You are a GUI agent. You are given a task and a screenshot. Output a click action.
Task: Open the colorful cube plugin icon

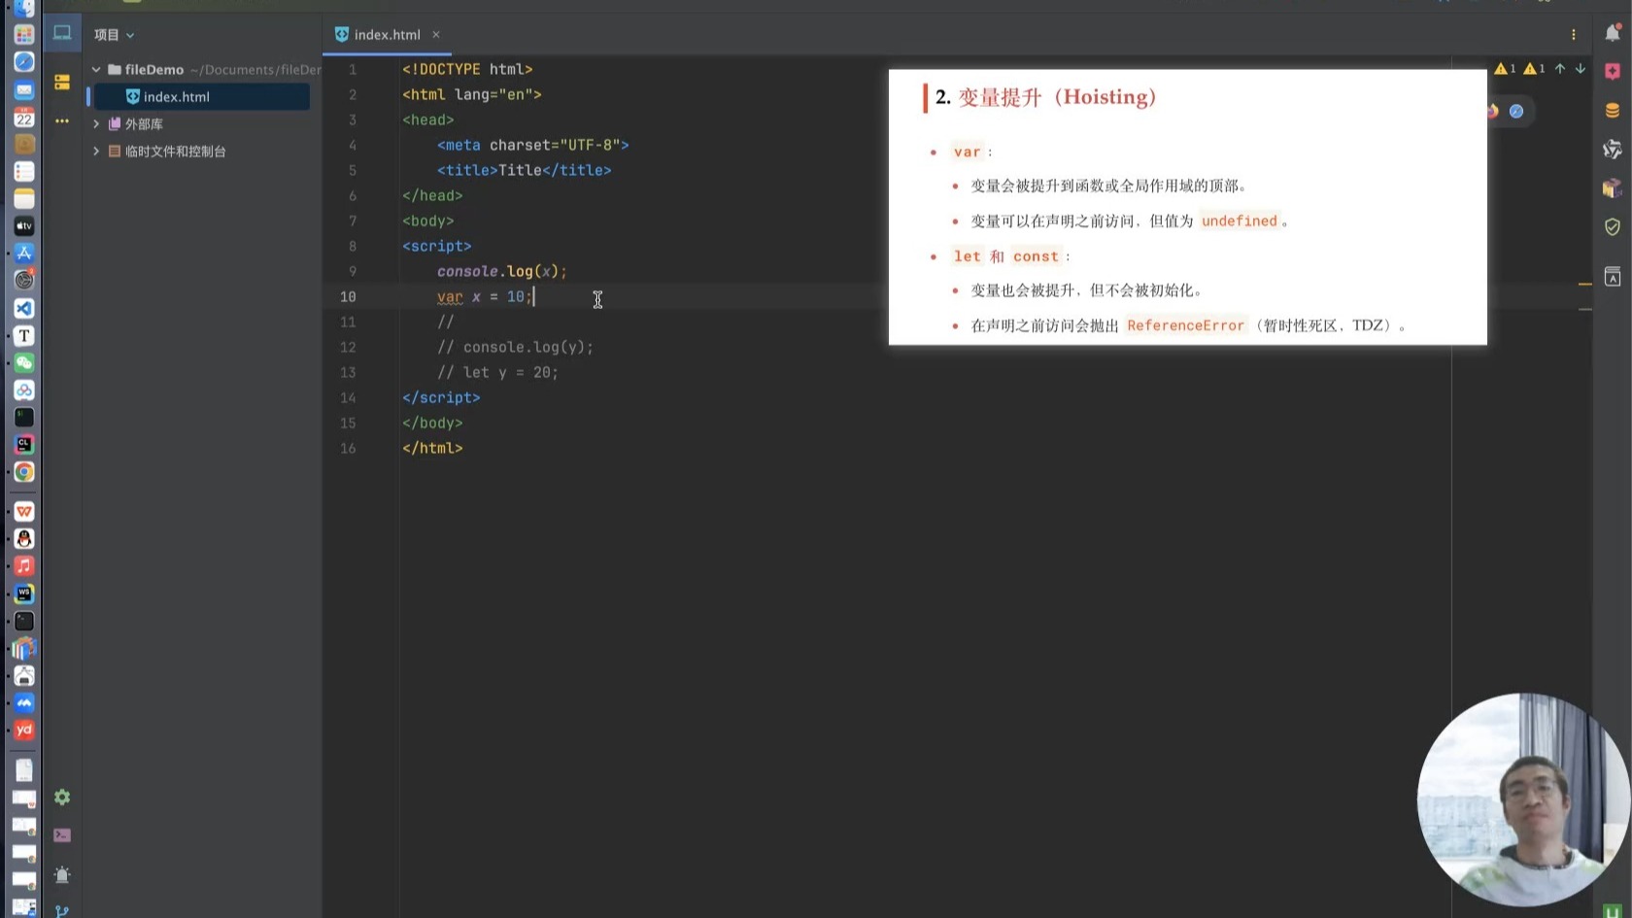click(x=1613, y=187)
